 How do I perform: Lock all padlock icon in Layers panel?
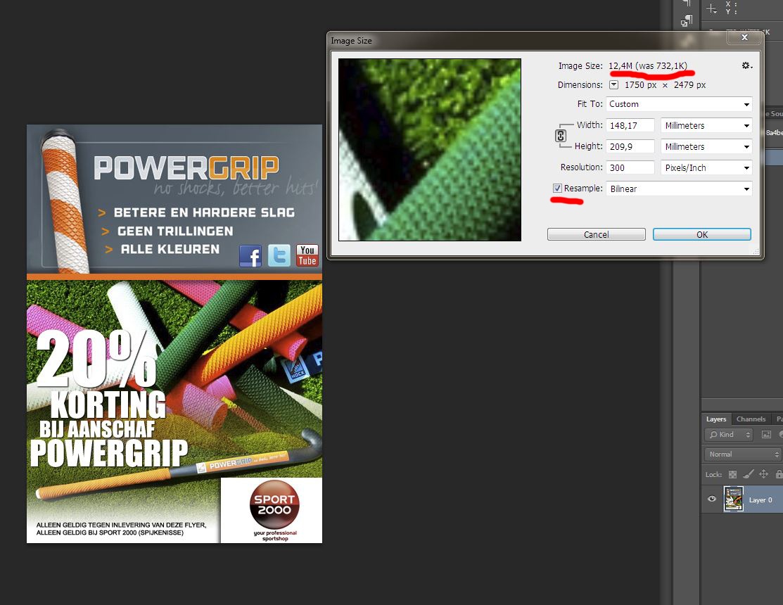[779, 474]
